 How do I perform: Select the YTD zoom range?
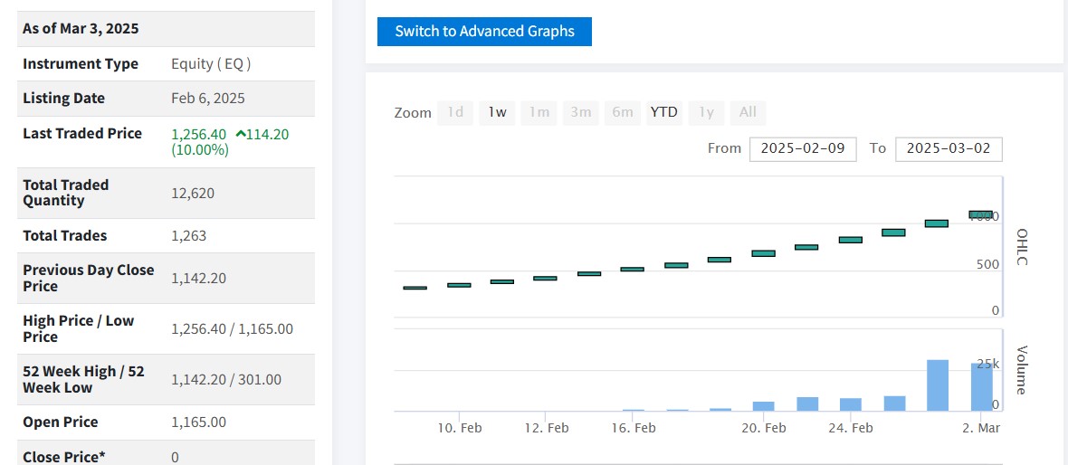coord(663,112)
